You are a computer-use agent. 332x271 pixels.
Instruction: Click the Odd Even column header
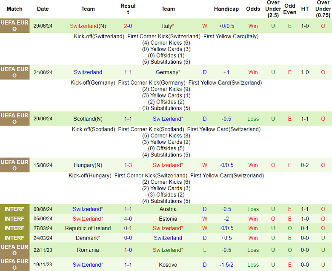(x=290, y=9)
